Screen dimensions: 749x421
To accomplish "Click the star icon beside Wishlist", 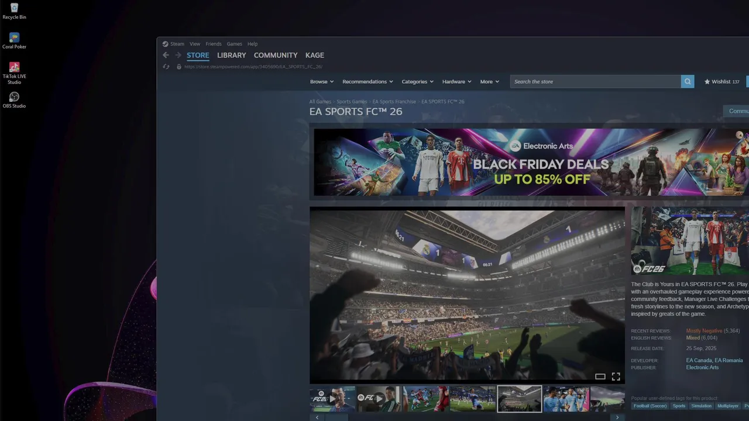I will (707, 82).
